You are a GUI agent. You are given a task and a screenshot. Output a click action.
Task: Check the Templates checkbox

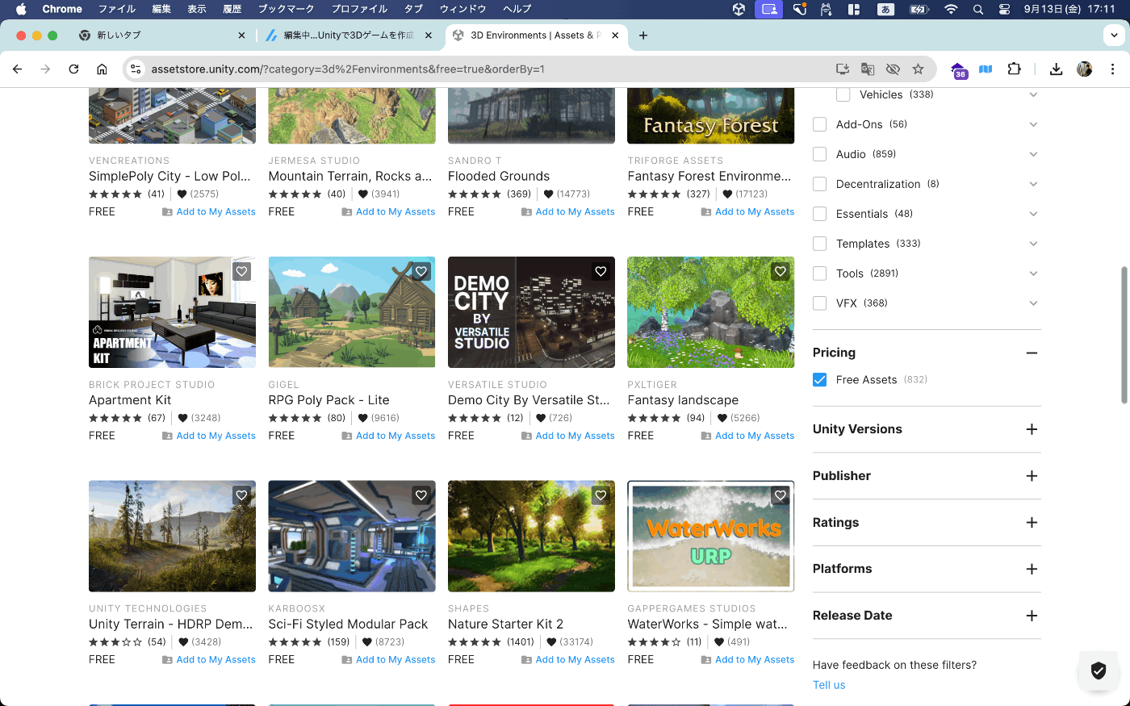pyautogui.click(x=820, y=244)
